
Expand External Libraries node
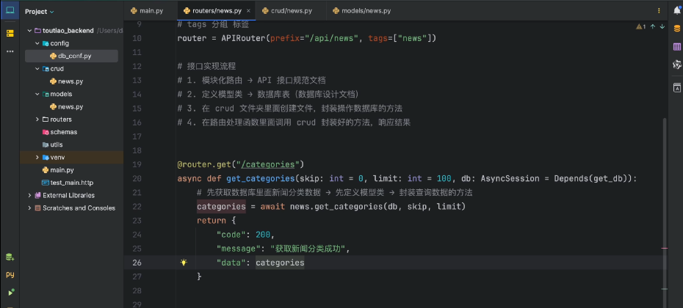29,195
